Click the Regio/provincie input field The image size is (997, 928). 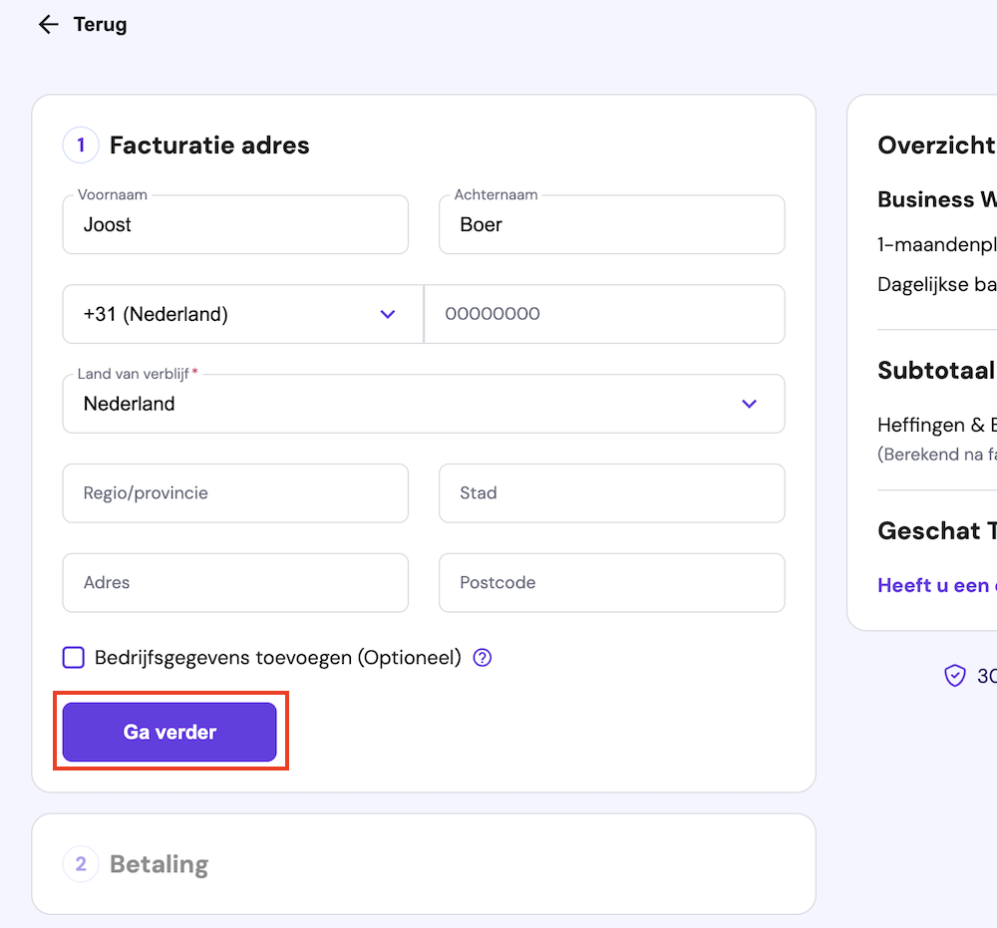(x=235, y=493)
